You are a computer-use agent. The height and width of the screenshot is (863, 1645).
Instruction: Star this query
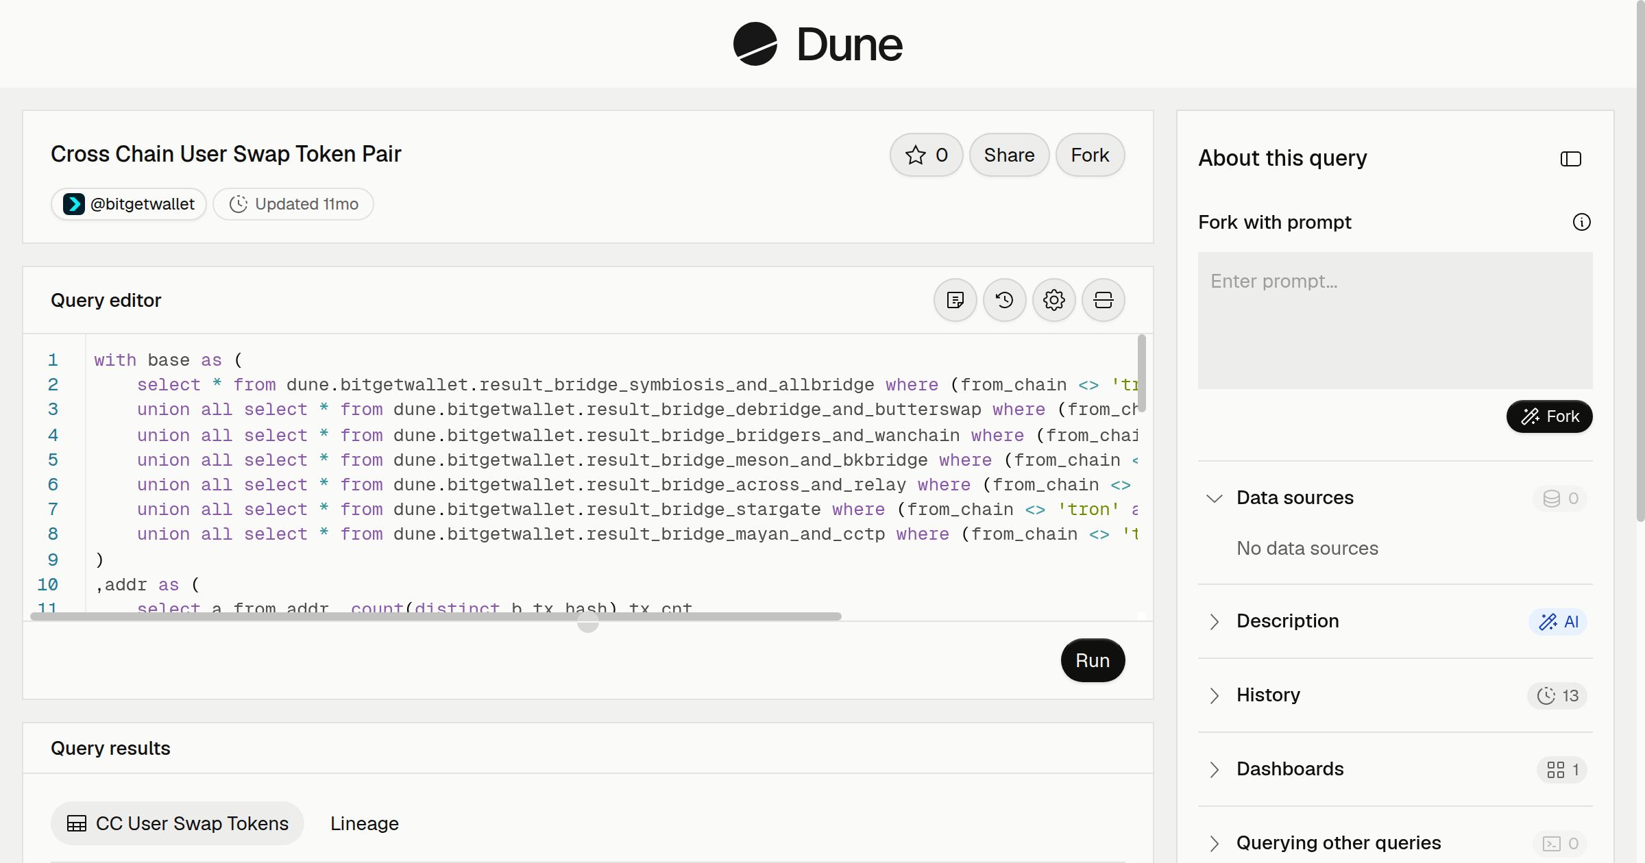927,155
